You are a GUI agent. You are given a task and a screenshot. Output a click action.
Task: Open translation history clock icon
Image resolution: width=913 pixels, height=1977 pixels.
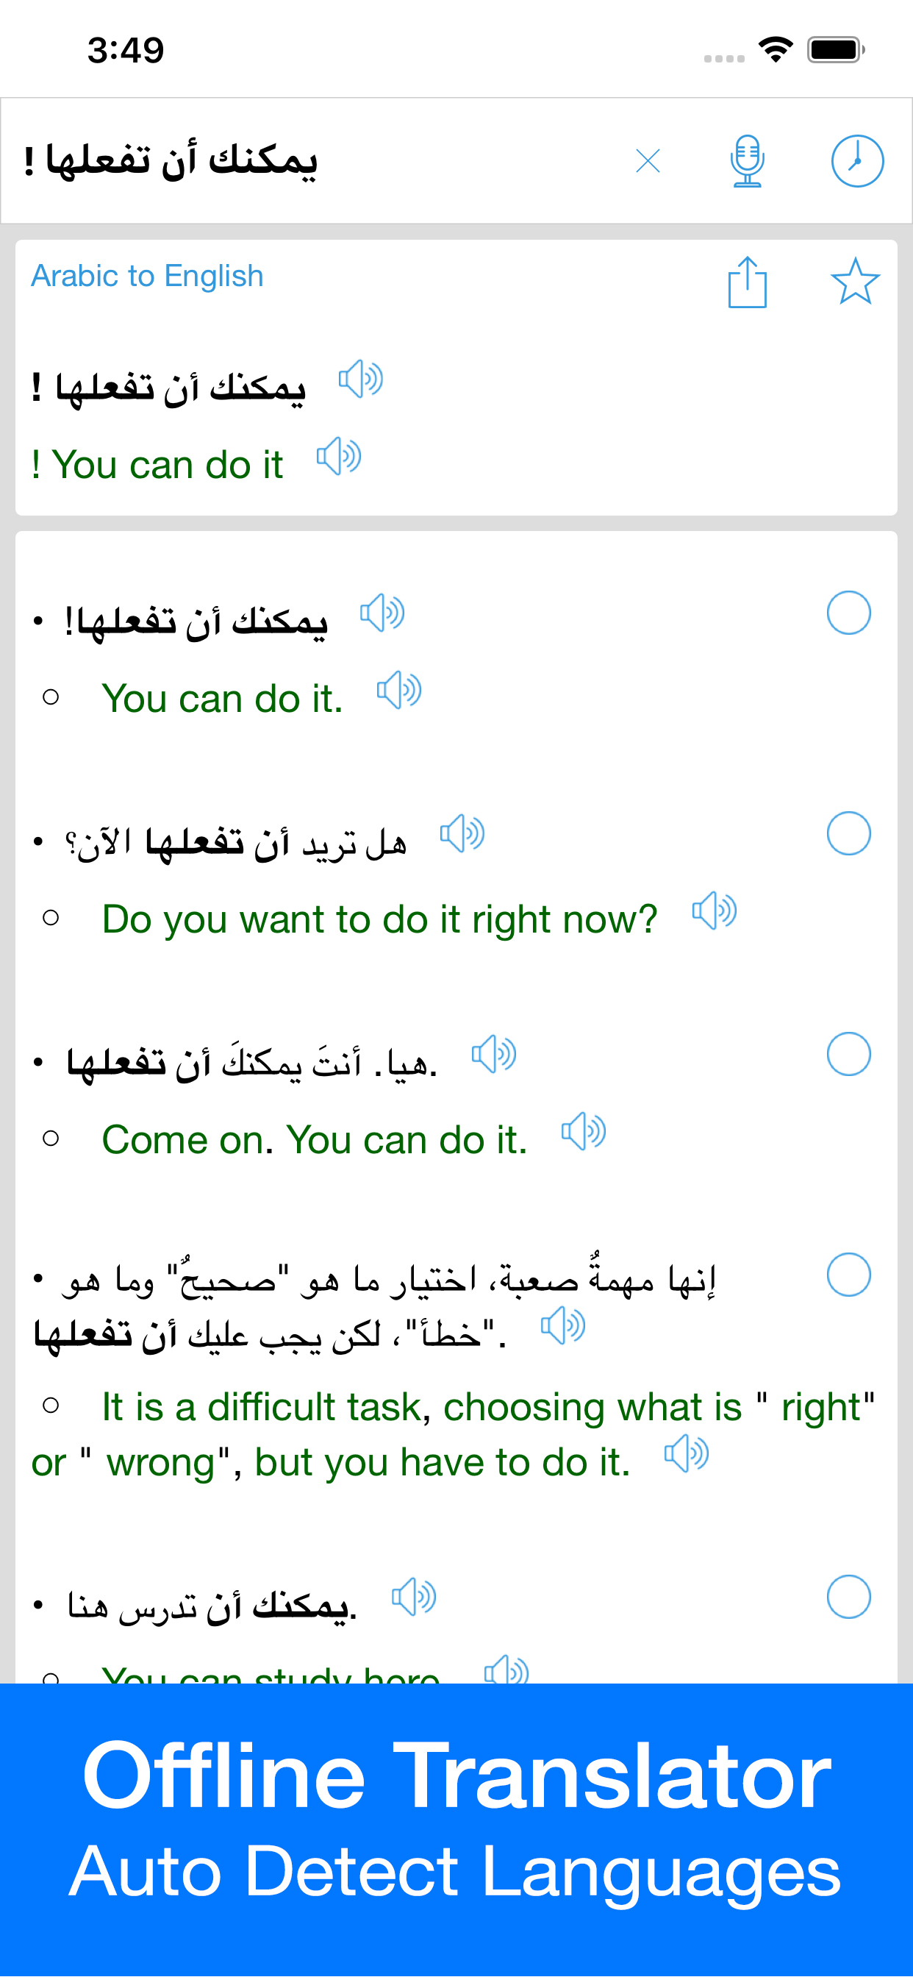(x=857, y=161)
